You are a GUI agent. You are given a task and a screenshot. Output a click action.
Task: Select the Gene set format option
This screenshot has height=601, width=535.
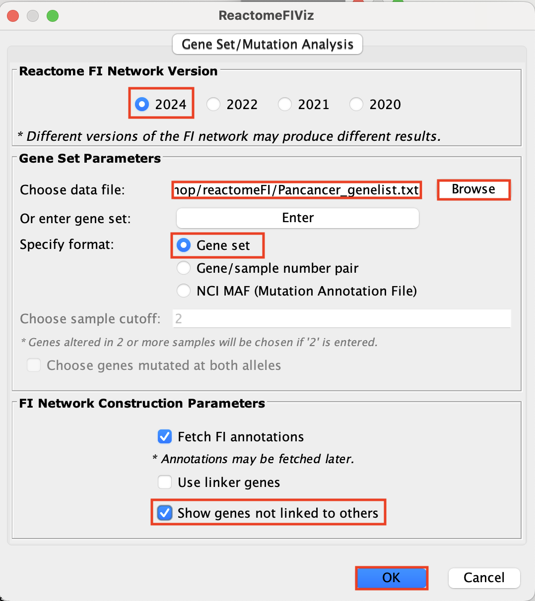[x=184, y=245]
